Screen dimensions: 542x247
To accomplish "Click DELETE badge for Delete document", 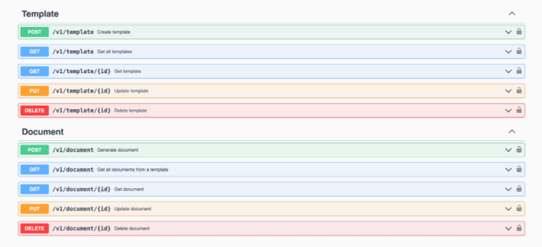I will [x=35, y=229].
